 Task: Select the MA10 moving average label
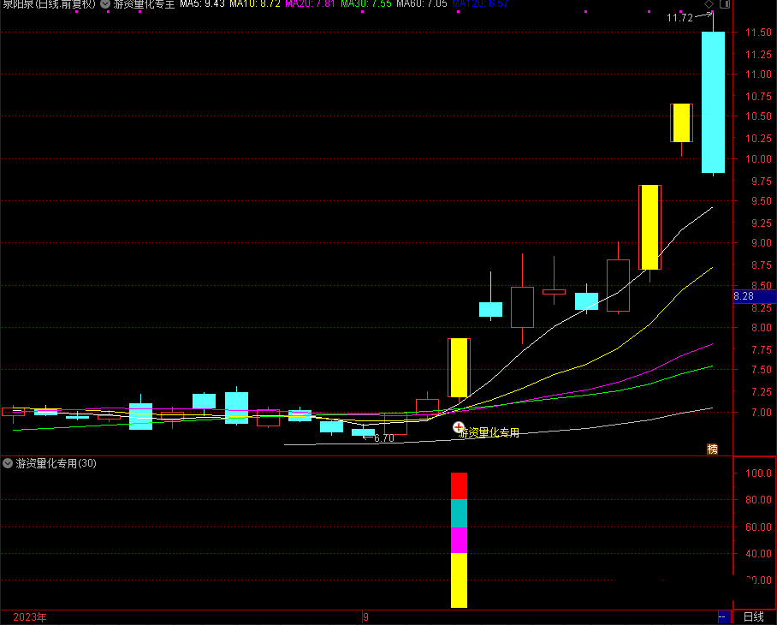click(x=254, y=4)
